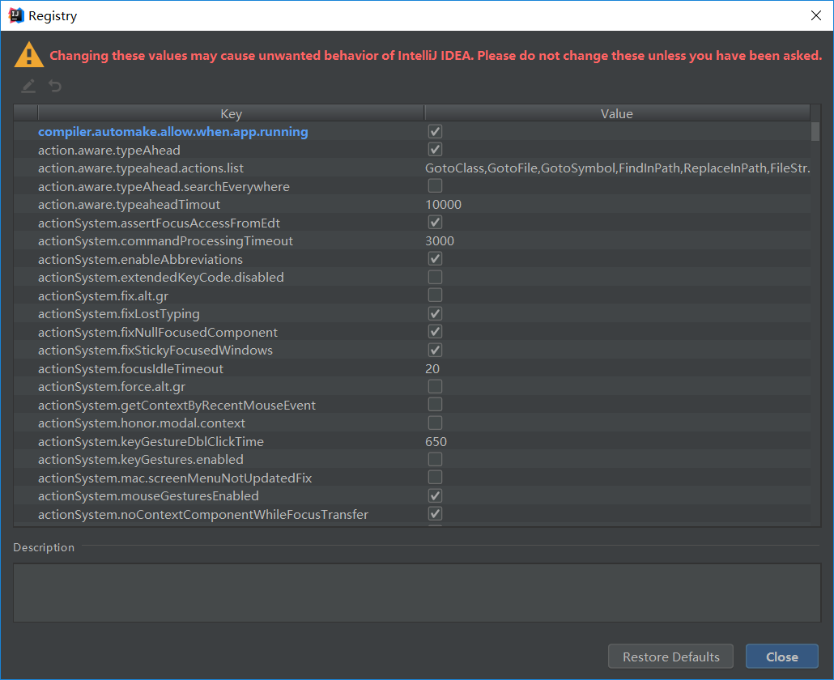This screenshot has width=834, height=680.
Task: Toggle actionSystem.fixStickyFocusedWindows checkbox
Action: [x=435, y=350]
